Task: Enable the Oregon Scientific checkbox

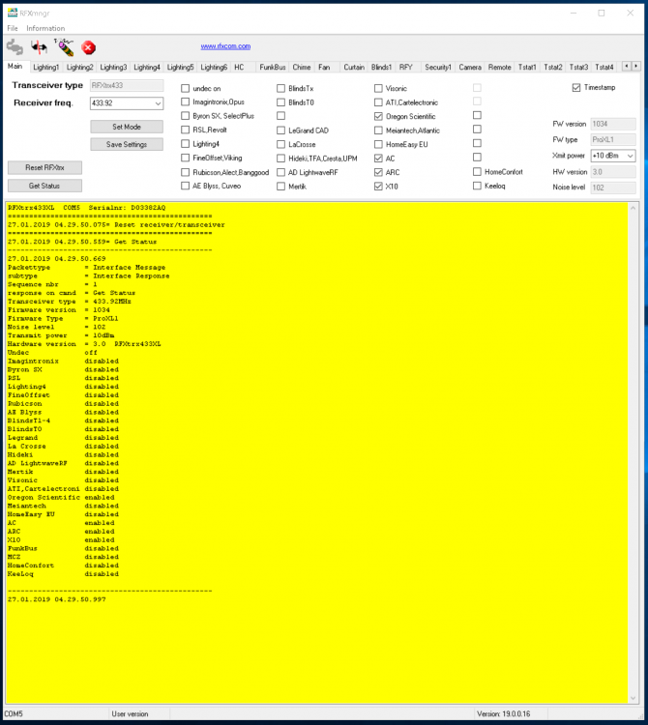Action: (x=379, y=115)
